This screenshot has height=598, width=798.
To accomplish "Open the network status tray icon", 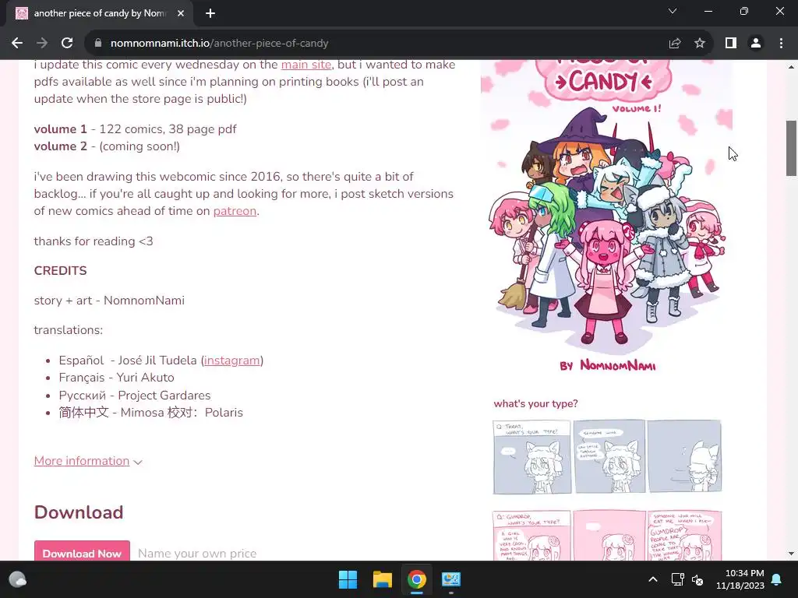I will point(677,579).
